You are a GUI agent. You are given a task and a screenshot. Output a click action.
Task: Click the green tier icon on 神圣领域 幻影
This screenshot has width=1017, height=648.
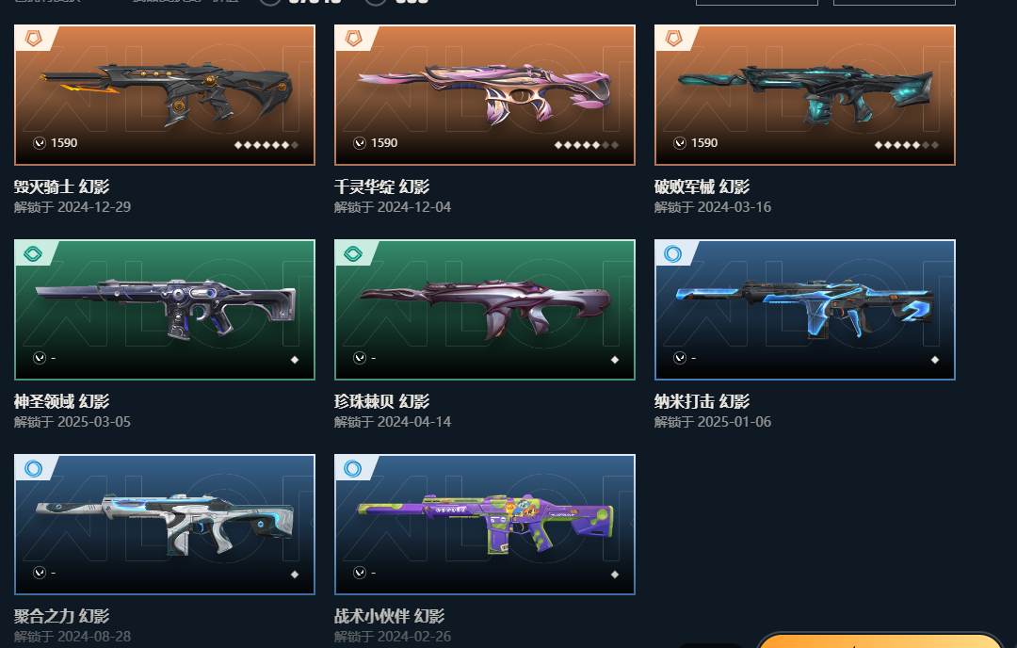tap(33, 253)
